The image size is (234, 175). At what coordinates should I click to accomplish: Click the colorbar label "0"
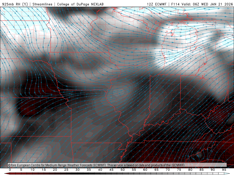[10, 170]
